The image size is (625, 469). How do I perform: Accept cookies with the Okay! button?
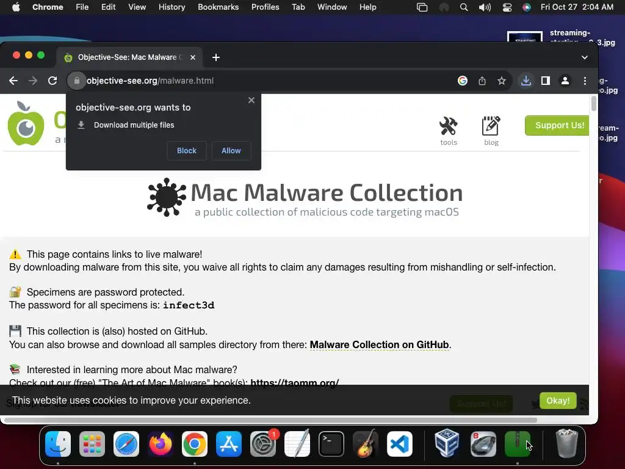pos(558,401)
